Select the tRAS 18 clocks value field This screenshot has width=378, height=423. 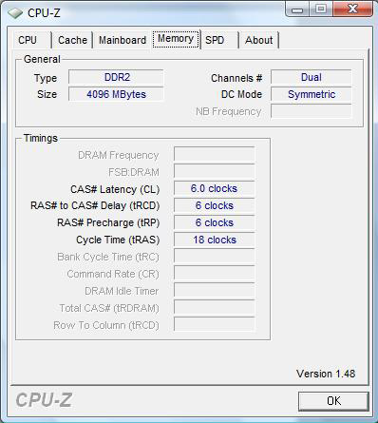(x=214, y=240)
